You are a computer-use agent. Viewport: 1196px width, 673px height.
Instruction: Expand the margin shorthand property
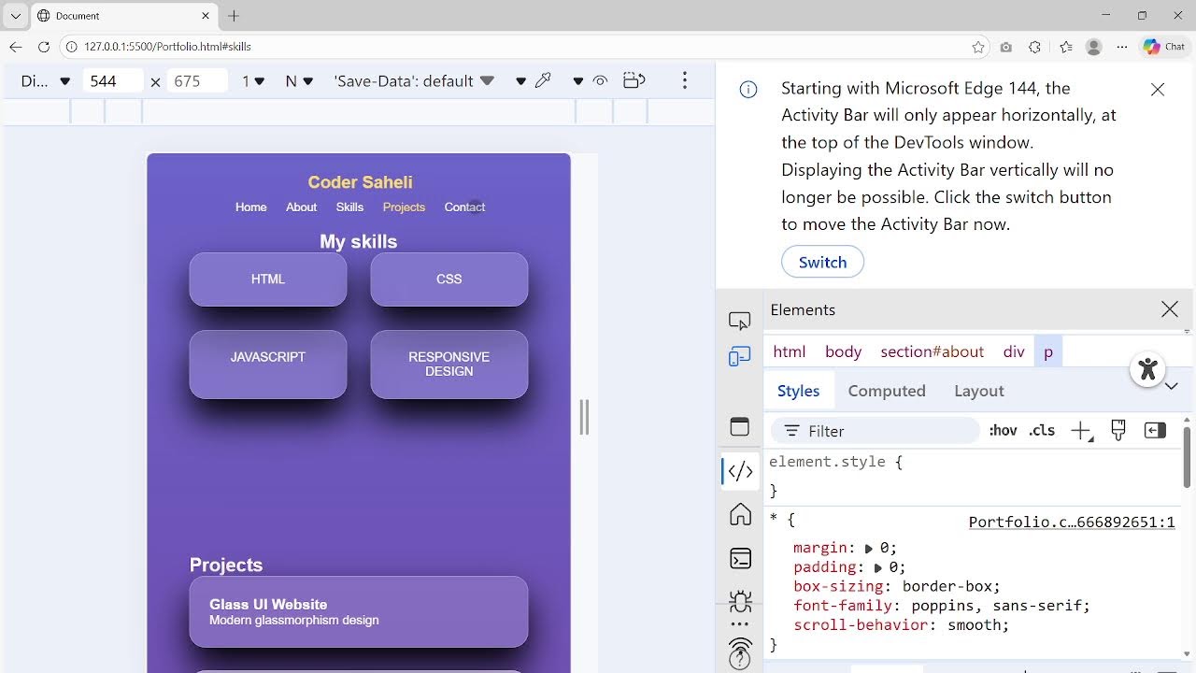(x=869, y=549)
